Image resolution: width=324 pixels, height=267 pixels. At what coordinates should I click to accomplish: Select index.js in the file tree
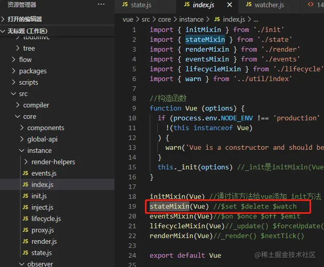pyautogui.click(x=57, y=184)
